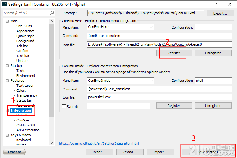Open the ConEmu Inside menu item dropdown
Image resolution: width=237 pixels, height=158 pixels.
pos(151,81)
